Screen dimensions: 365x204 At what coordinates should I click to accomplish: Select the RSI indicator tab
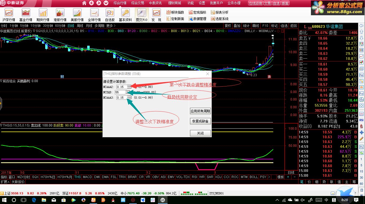click(x=194, y=177)
